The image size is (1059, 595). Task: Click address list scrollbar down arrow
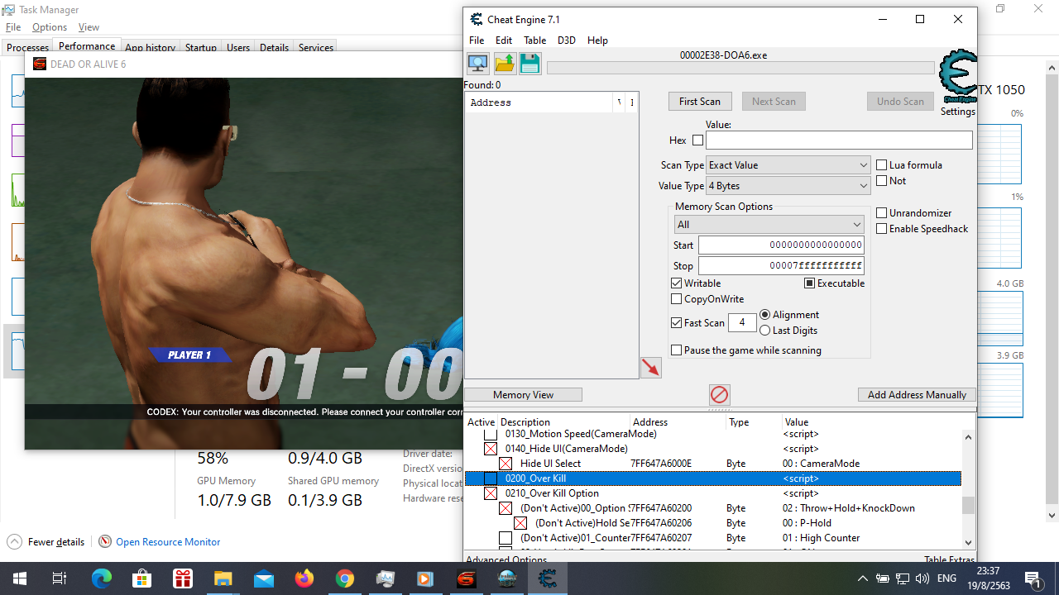point(969,542)
